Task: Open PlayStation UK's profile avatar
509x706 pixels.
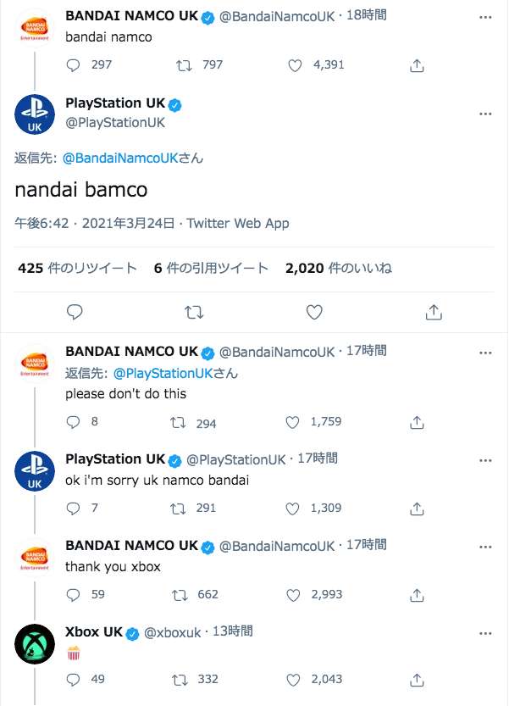Action: pyautogui.click(x=34, y=114)
